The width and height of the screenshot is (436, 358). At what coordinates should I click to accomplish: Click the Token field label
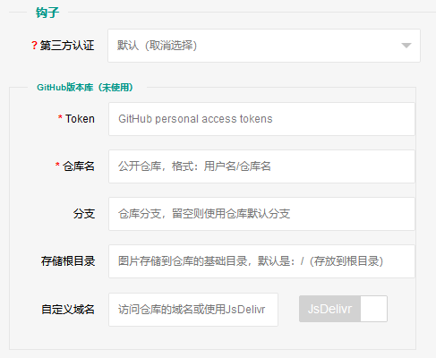tap(80, 119)
